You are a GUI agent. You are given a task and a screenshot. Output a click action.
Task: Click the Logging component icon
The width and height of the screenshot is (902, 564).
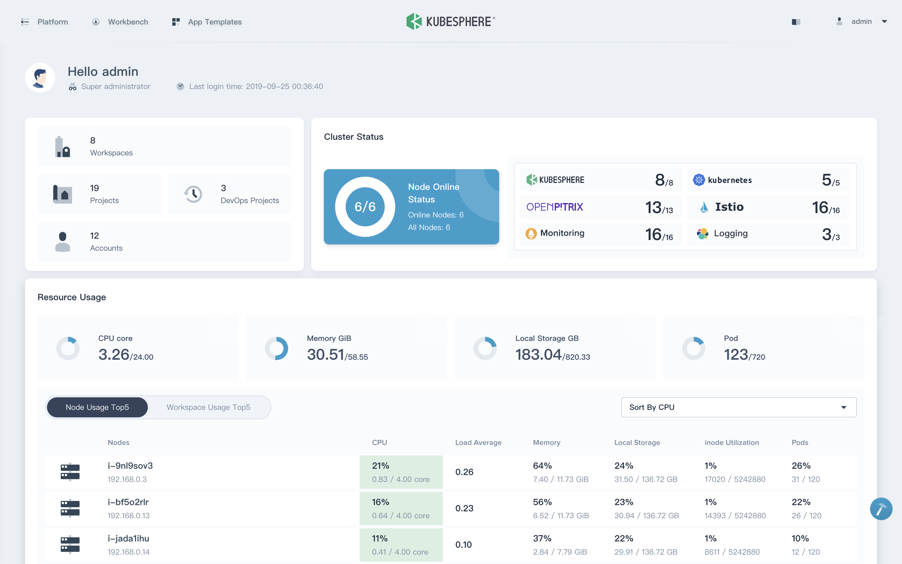pyautogui.click(x=700, y=233)
